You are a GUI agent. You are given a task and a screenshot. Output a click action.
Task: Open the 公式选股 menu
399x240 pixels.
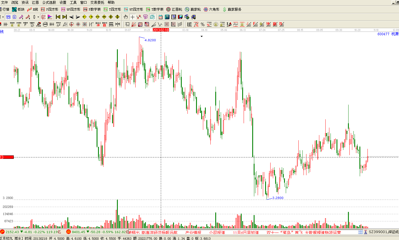49,2
